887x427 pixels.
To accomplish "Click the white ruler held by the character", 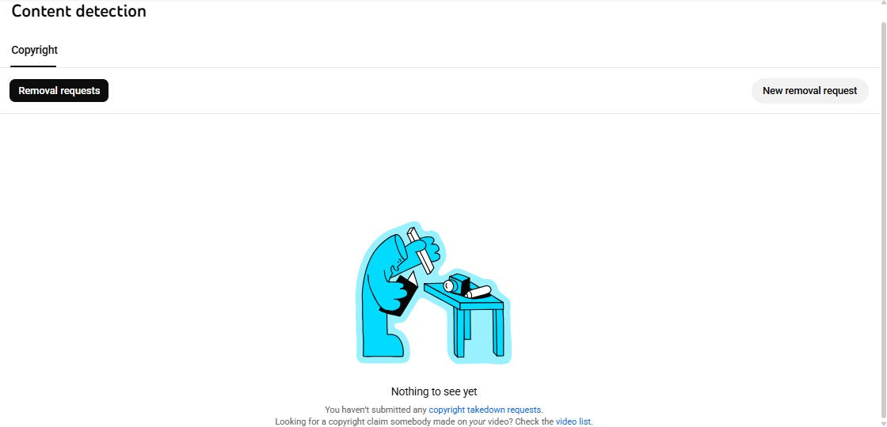I will (x=422, y=251).
